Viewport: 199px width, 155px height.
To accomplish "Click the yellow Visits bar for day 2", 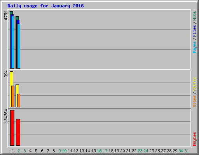I will [x=17, y=96].
